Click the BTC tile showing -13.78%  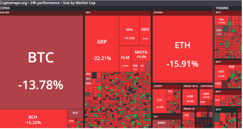[x=41, y=62]
